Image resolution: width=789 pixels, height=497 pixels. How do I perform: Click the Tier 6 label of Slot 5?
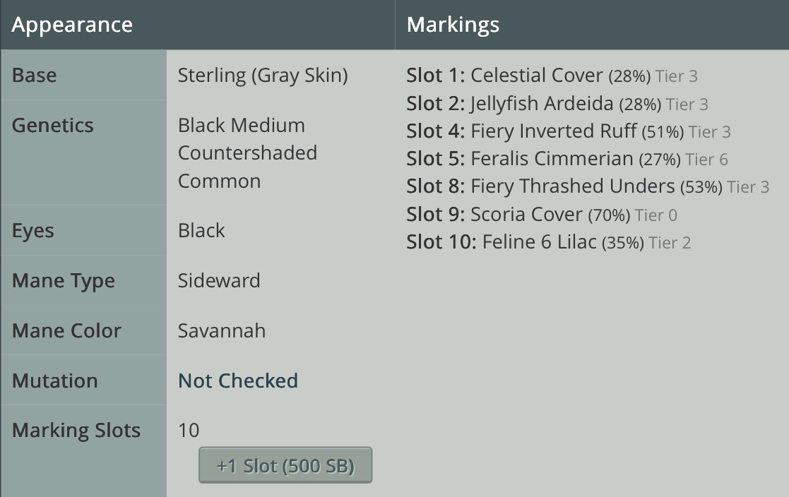coord(706,160)
